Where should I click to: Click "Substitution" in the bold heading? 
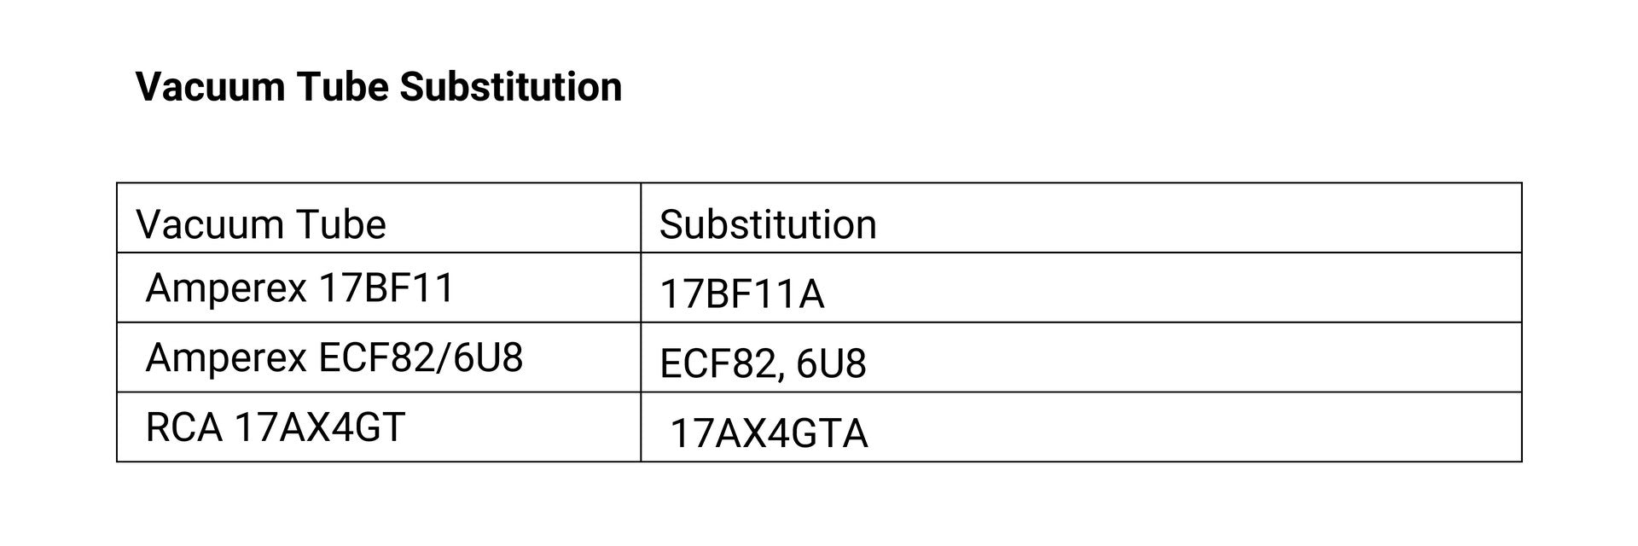[510, 87]
